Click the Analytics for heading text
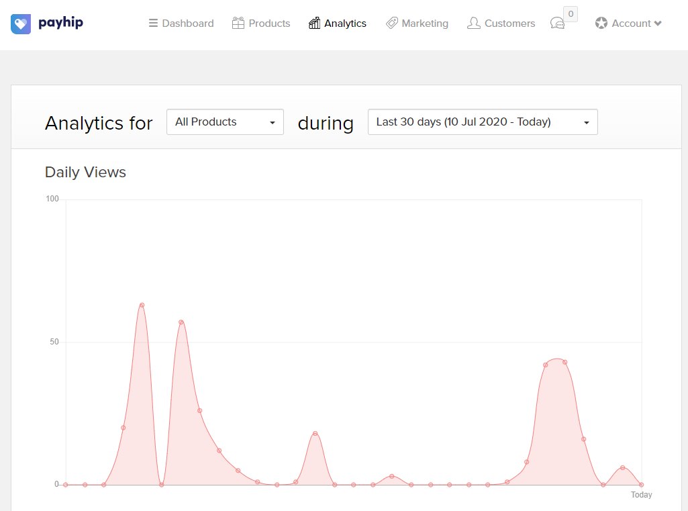The width and height of the screenshot is (688, 511). tap(99, 123)
